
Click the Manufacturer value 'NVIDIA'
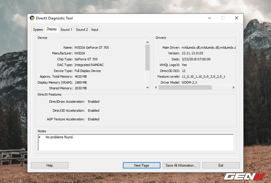(x=80, y=53)
